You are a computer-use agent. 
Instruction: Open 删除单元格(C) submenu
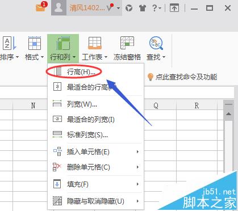[95, 167]
